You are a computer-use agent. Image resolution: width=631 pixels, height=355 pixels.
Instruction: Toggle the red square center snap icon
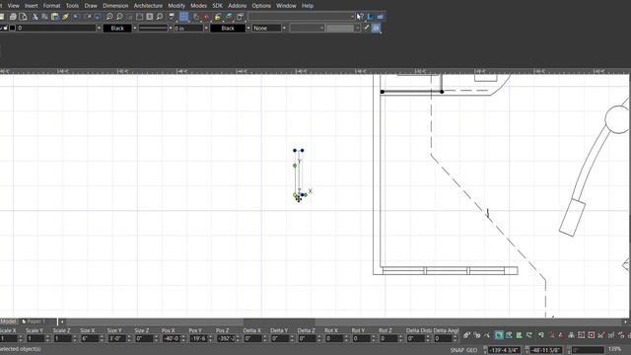592,335
